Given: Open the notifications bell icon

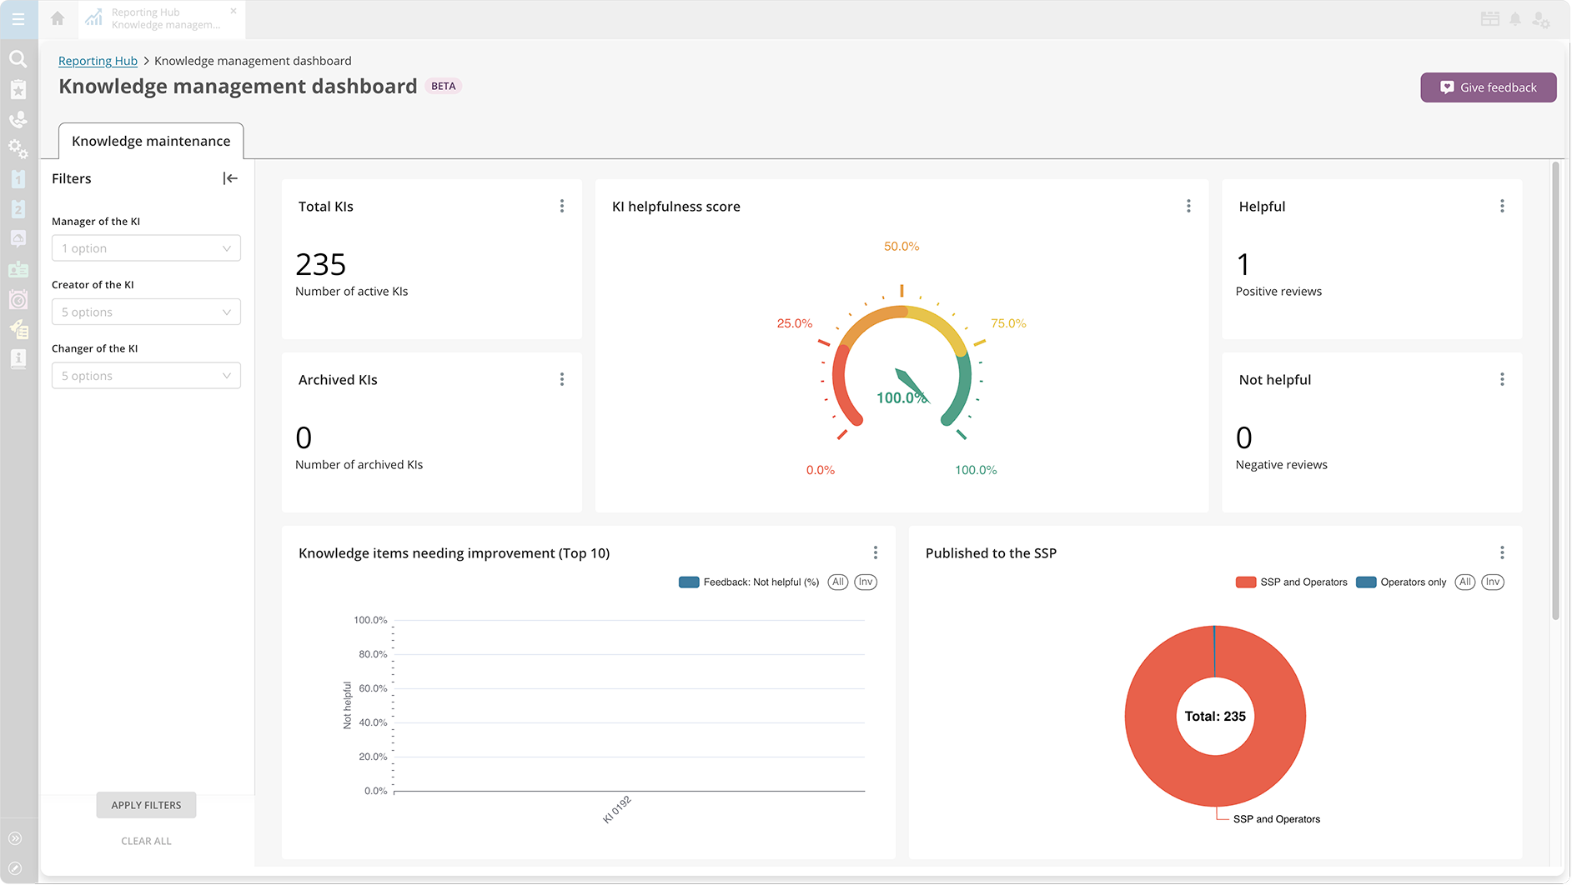Looking at the screenshot, I should pos(1515,19).
